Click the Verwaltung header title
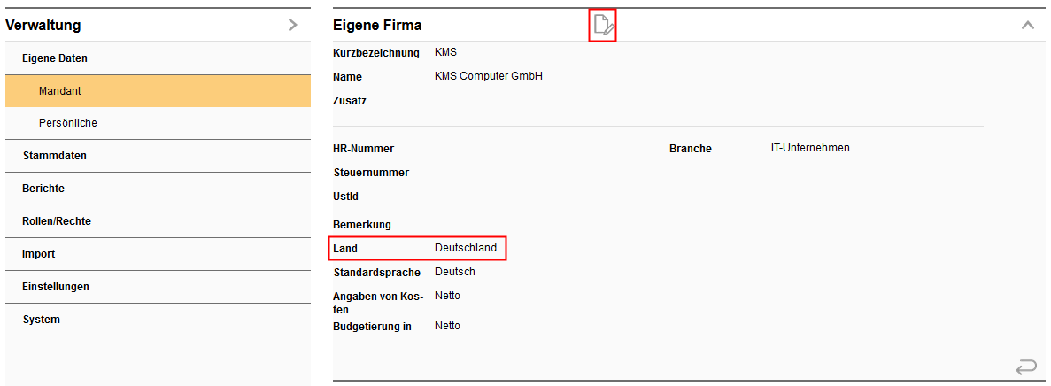The image size is (1051, 386). coord(43,26)
